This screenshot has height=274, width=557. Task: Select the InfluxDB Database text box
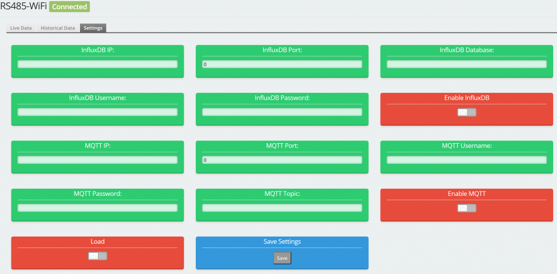coord(466,64)
